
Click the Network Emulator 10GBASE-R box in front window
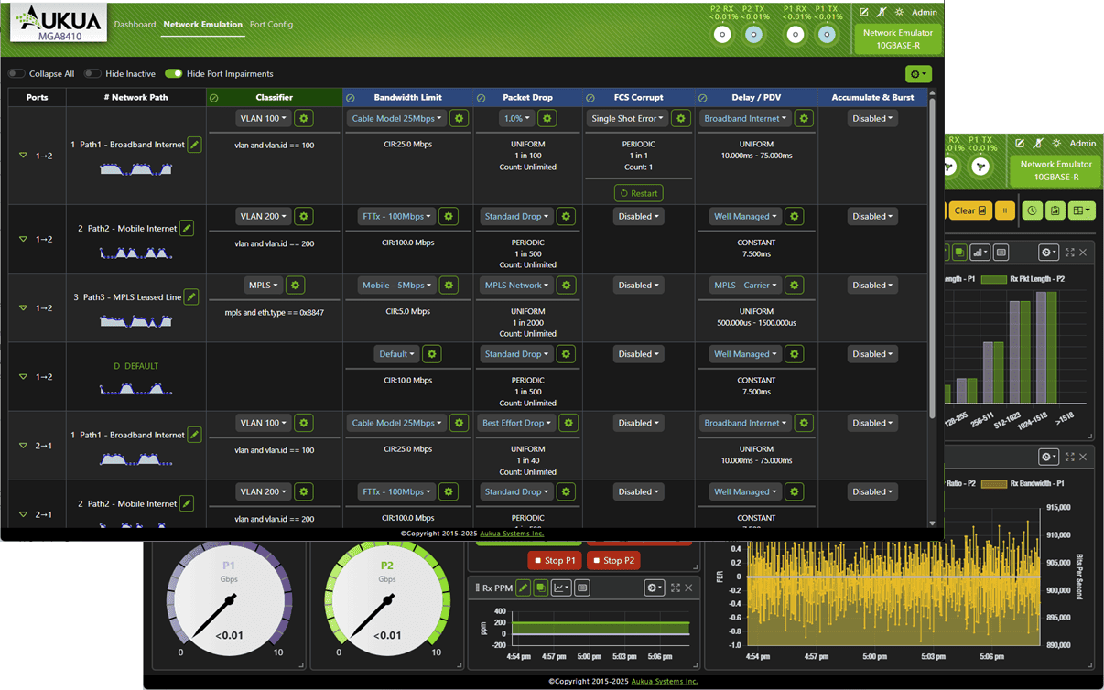click(898, 38)
